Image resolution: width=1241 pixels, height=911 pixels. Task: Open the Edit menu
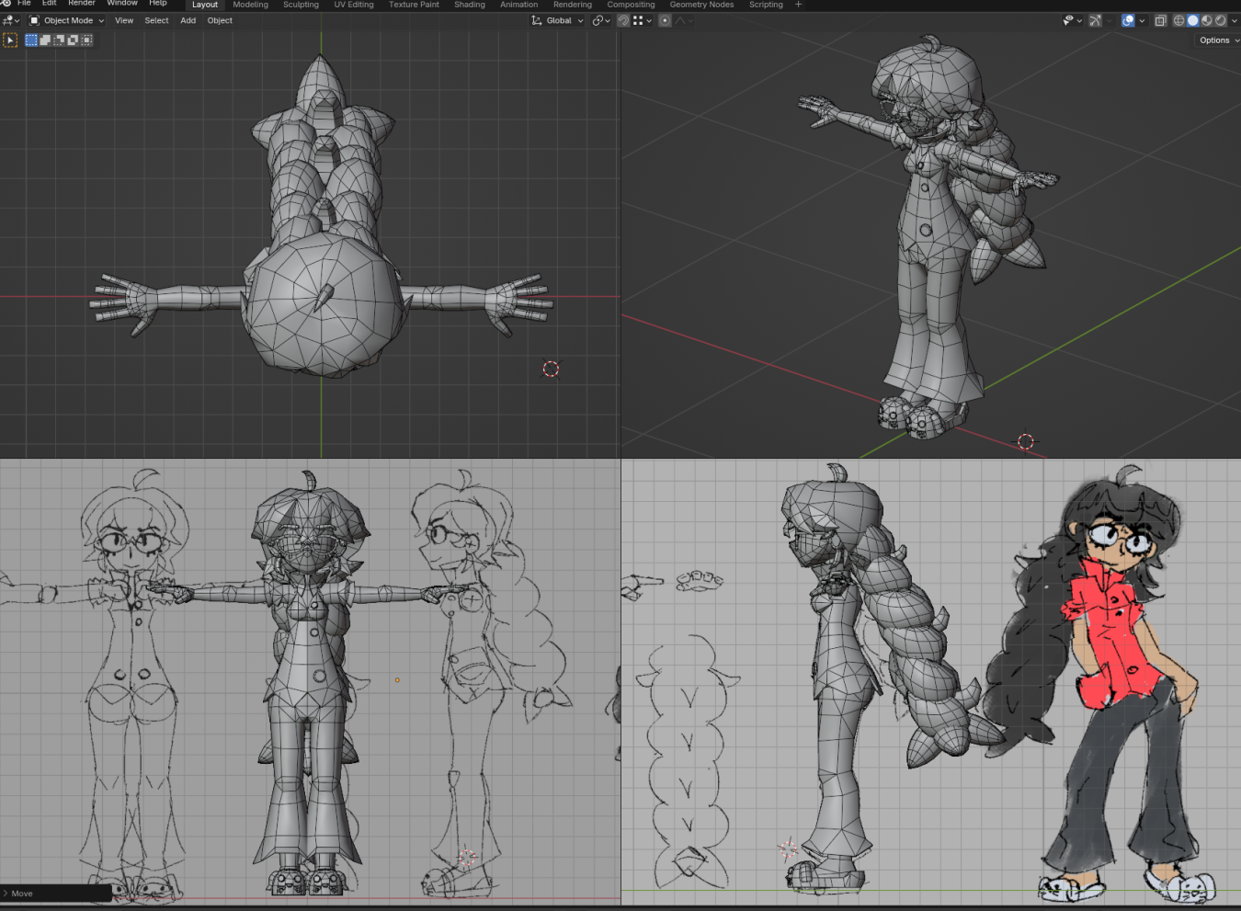pyautogui.click(x=50, y=4)
